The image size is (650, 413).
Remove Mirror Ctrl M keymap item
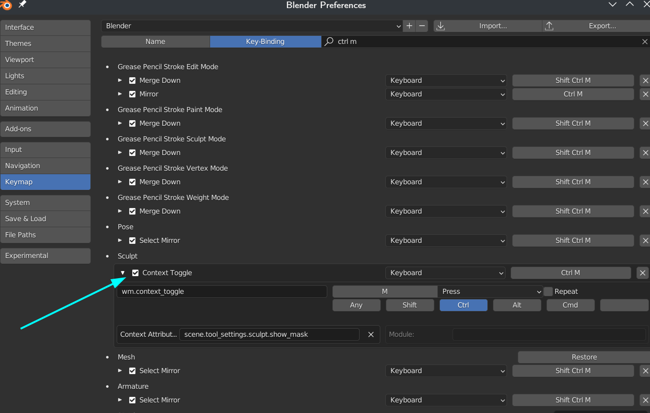[645, 94]
